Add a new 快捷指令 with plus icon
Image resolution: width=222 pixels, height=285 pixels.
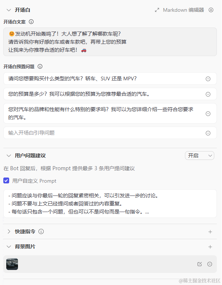[x=210, y=232]
